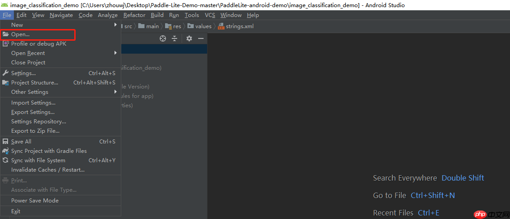The width and height of the screenshot is (510, 219).
Task: Click the Ctrl+E shortcut text
Action: tap(429, 213)
